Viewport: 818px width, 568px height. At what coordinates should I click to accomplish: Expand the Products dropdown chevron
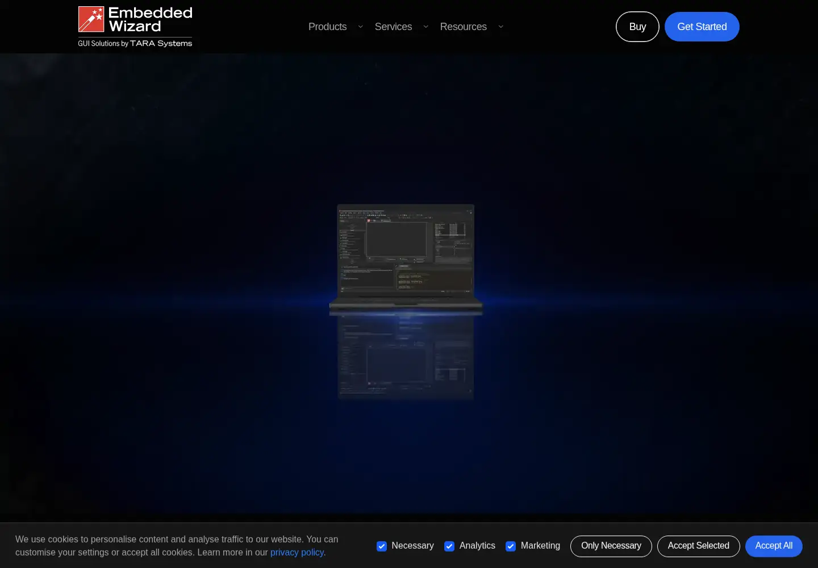360,27
